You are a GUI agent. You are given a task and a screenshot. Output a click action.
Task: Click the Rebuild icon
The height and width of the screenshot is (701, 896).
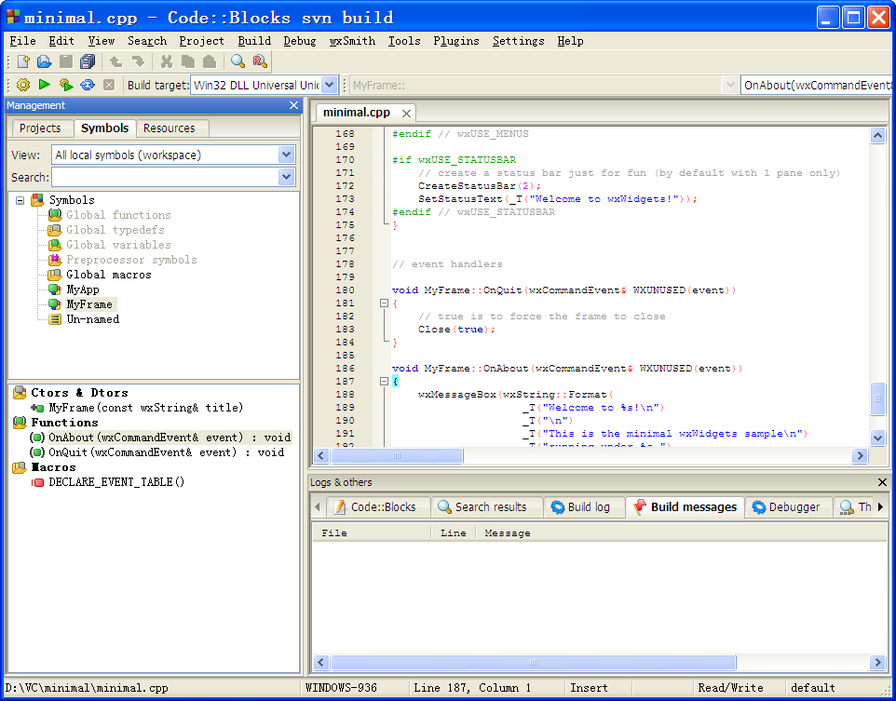tap(88, 85)
